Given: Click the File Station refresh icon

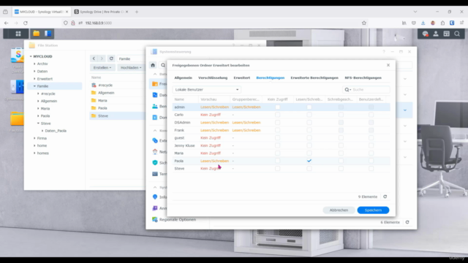Looking at the screenshot, I should coord(111,58).
